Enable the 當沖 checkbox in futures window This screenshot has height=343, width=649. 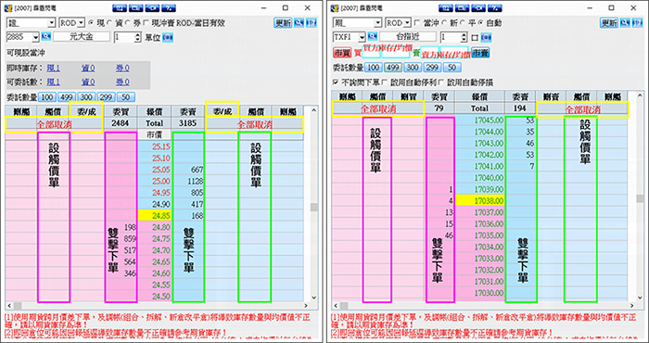click(x=417, y=23)
